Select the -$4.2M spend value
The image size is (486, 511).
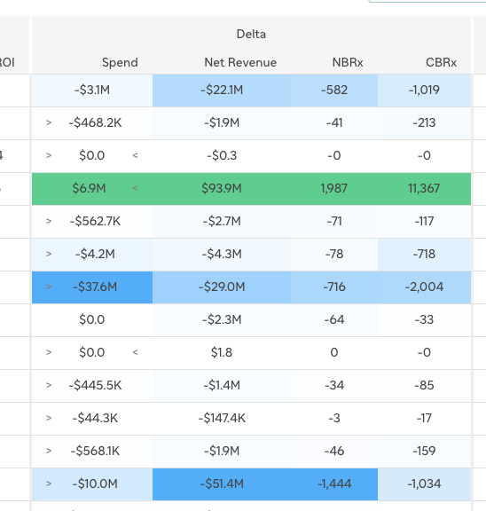tap(95, 254)
